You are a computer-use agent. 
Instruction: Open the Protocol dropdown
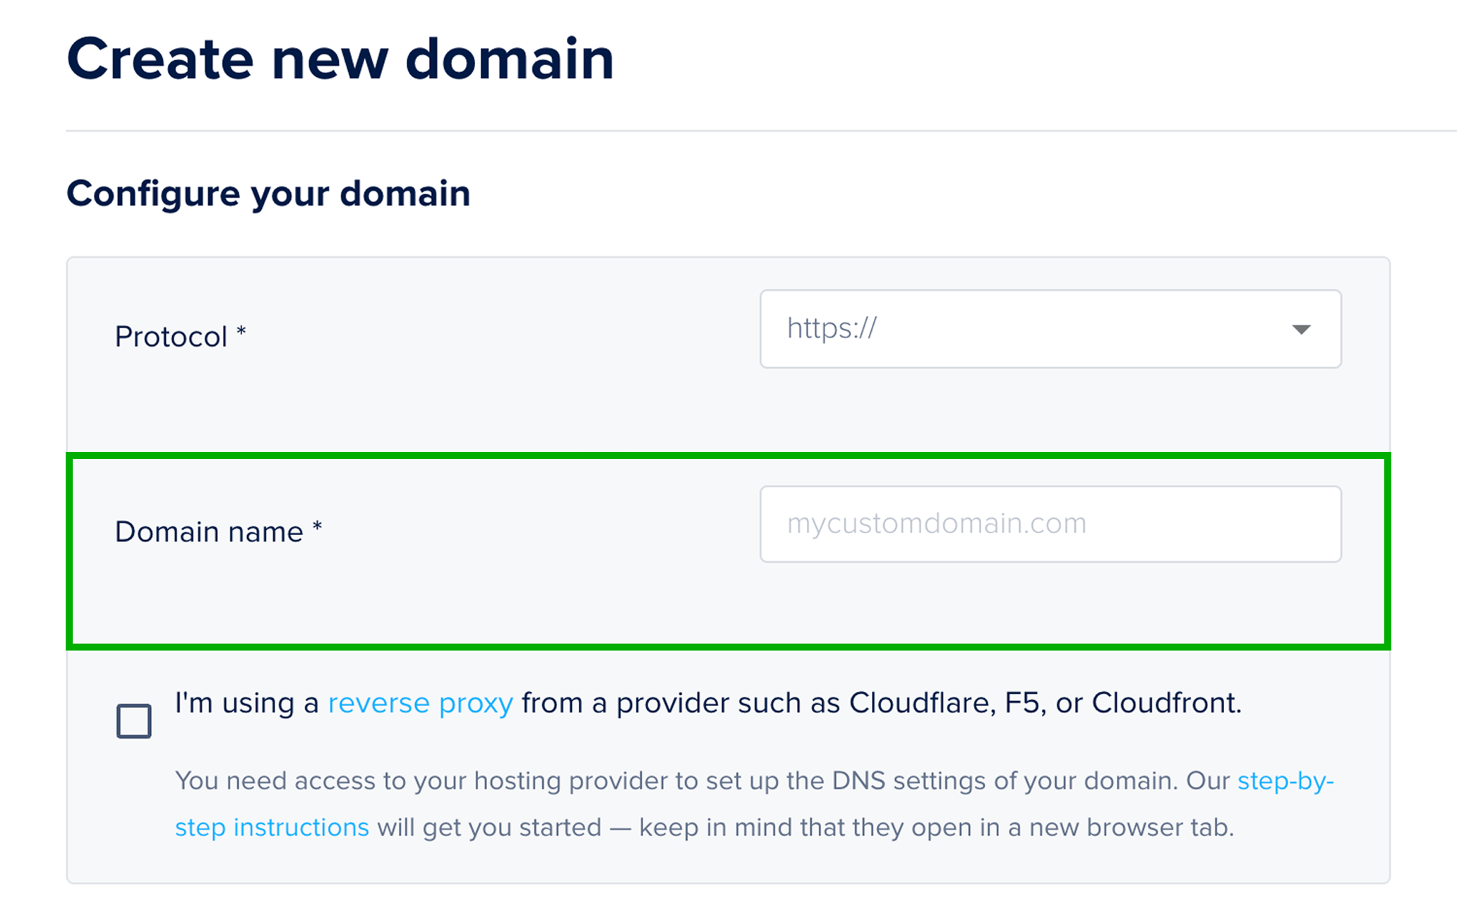(1050, 330)
